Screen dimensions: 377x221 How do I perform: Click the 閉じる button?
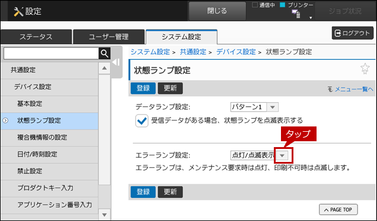click(217, 11)
